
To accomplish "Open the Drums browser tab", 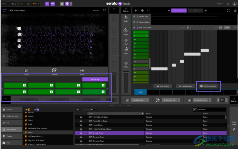I will [12, 109].
